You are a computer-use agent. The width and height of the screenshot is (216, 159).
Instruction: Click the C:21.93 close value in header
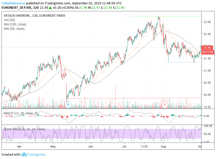[x=119, y=8]
